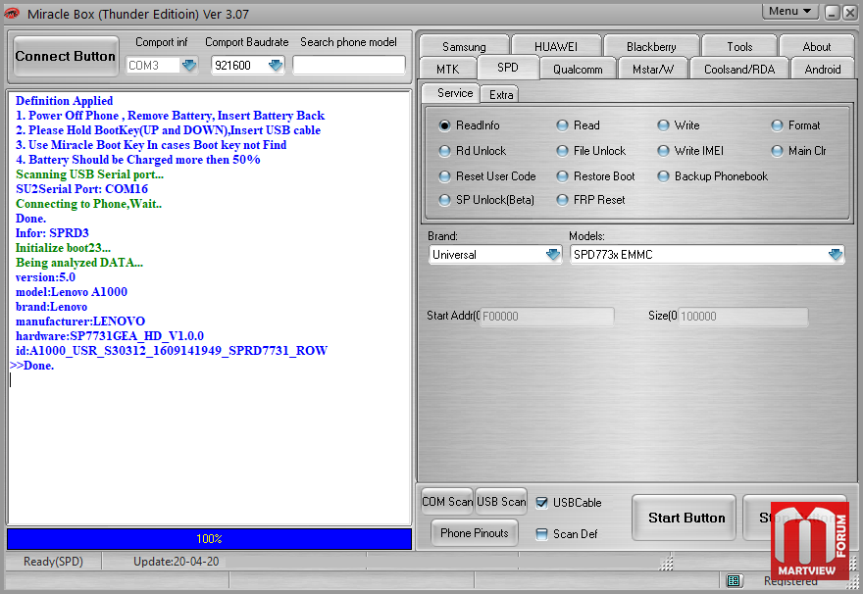
Task: Open the Menu dropdown in title bar
Action: tap(790, 11)
